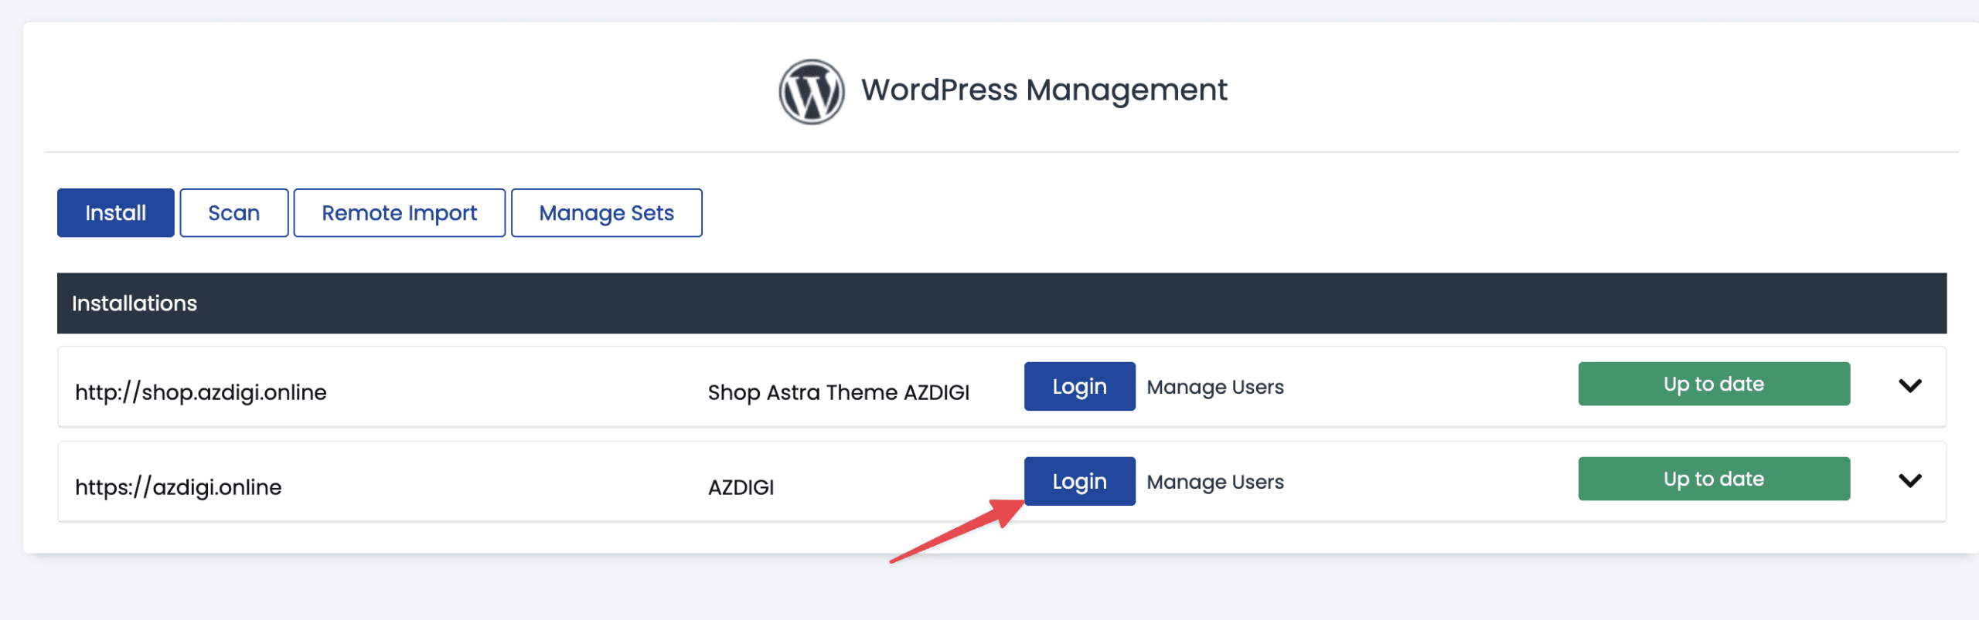This screenshot has height=620, width=1979.
Task: Expand the https://azdigi.online row chevron
Action: pyautogui.click(x=1909, y=480)
